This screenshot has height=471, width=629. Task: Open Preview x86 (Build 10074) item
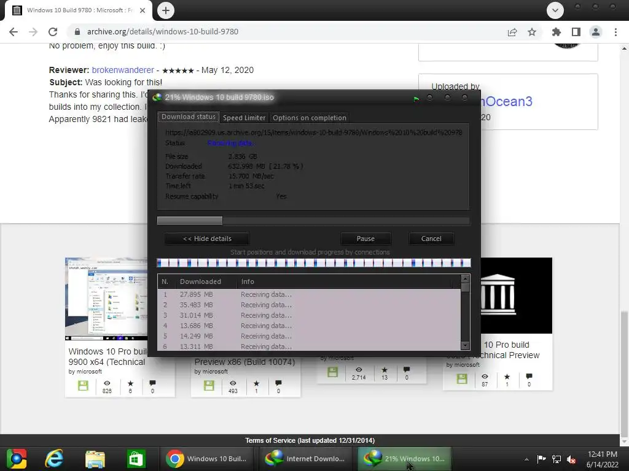244,362
